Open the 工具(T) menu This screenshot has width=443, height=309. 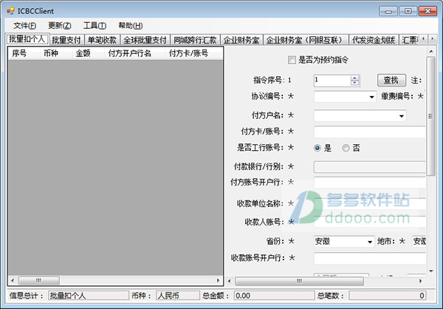tap(95, 26)
